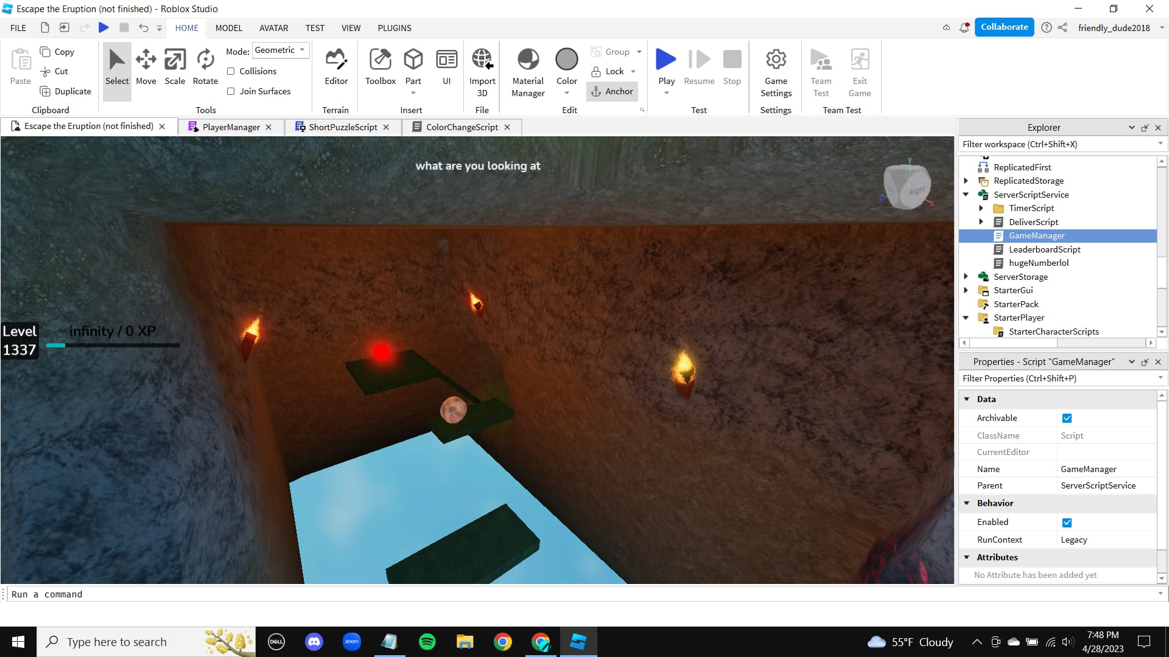Image resolution: width=1169 pixels, height=657 pixels.
Task: Activate the Scale tool
Action: tap(175, 67)
